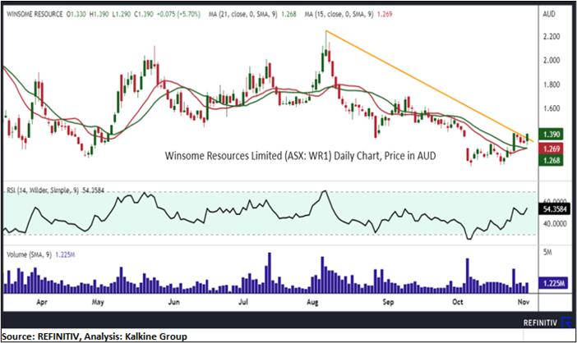Screen dimensions: 577x343
Task: Click the O1.330 open value
Action: (x=76, y=14)
